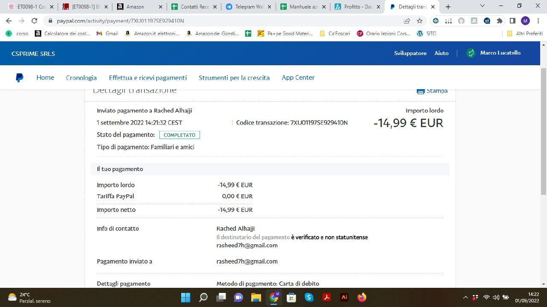The width and height of the screenshot is (547, 307).
Task: Click the share page icon
Action: pyautogui.click(x=407, y=21)
